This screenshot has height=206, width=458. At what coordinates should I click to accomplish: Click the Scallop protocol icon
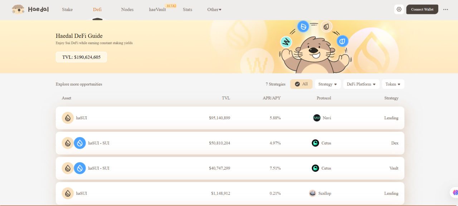click(312, 194)
